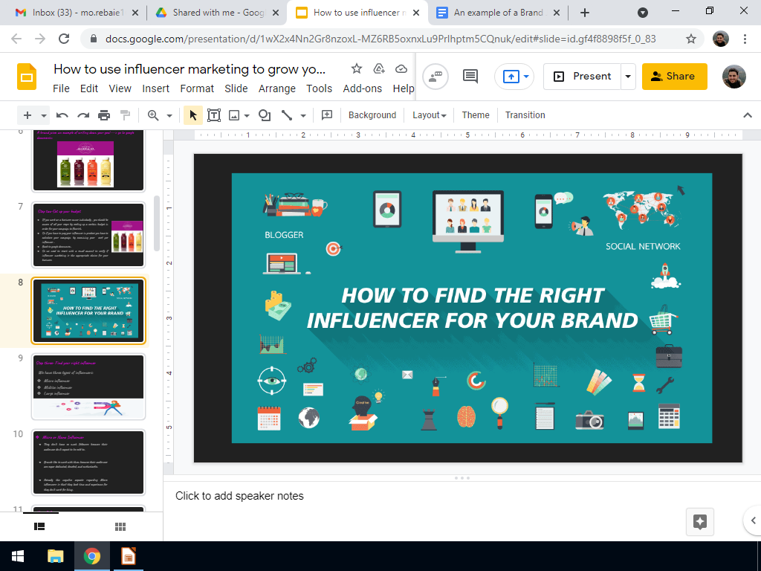Expand the Present options arrow
The image size is (761, 571).
[629, 76]
